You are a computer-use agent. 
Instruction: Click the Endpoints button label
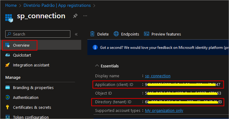point(130,34)
